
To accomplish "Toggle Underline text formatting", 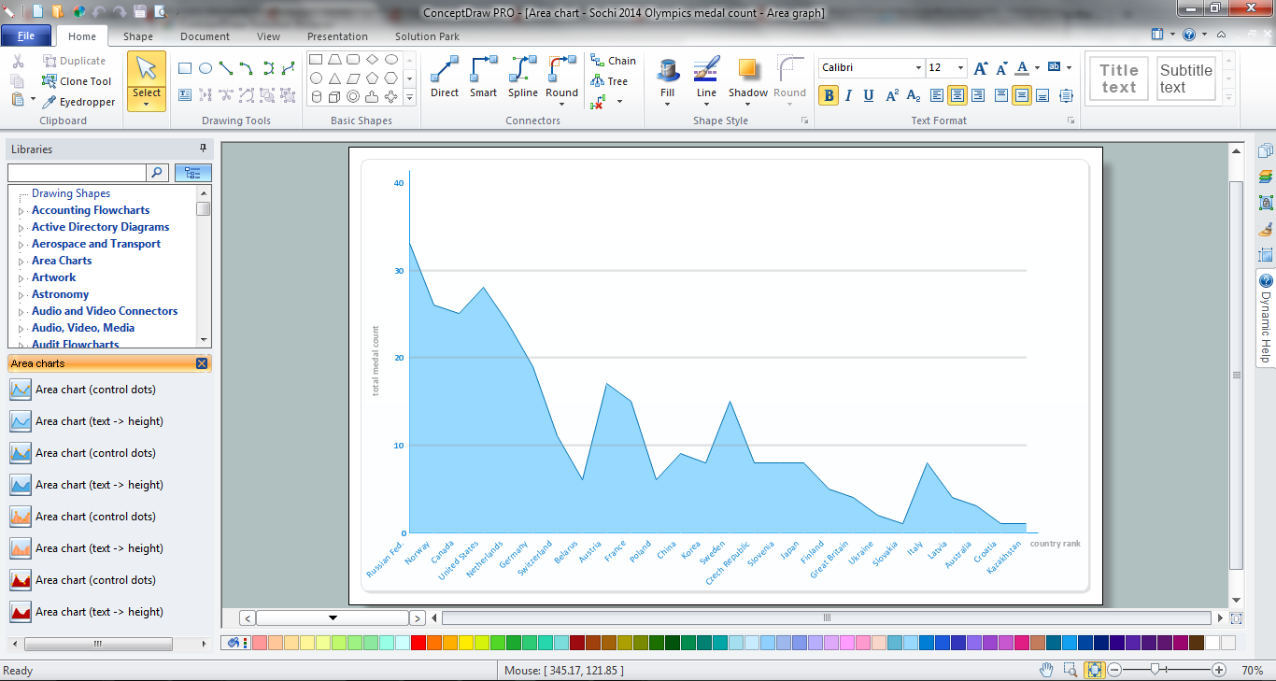I will [x=869, y=95].
